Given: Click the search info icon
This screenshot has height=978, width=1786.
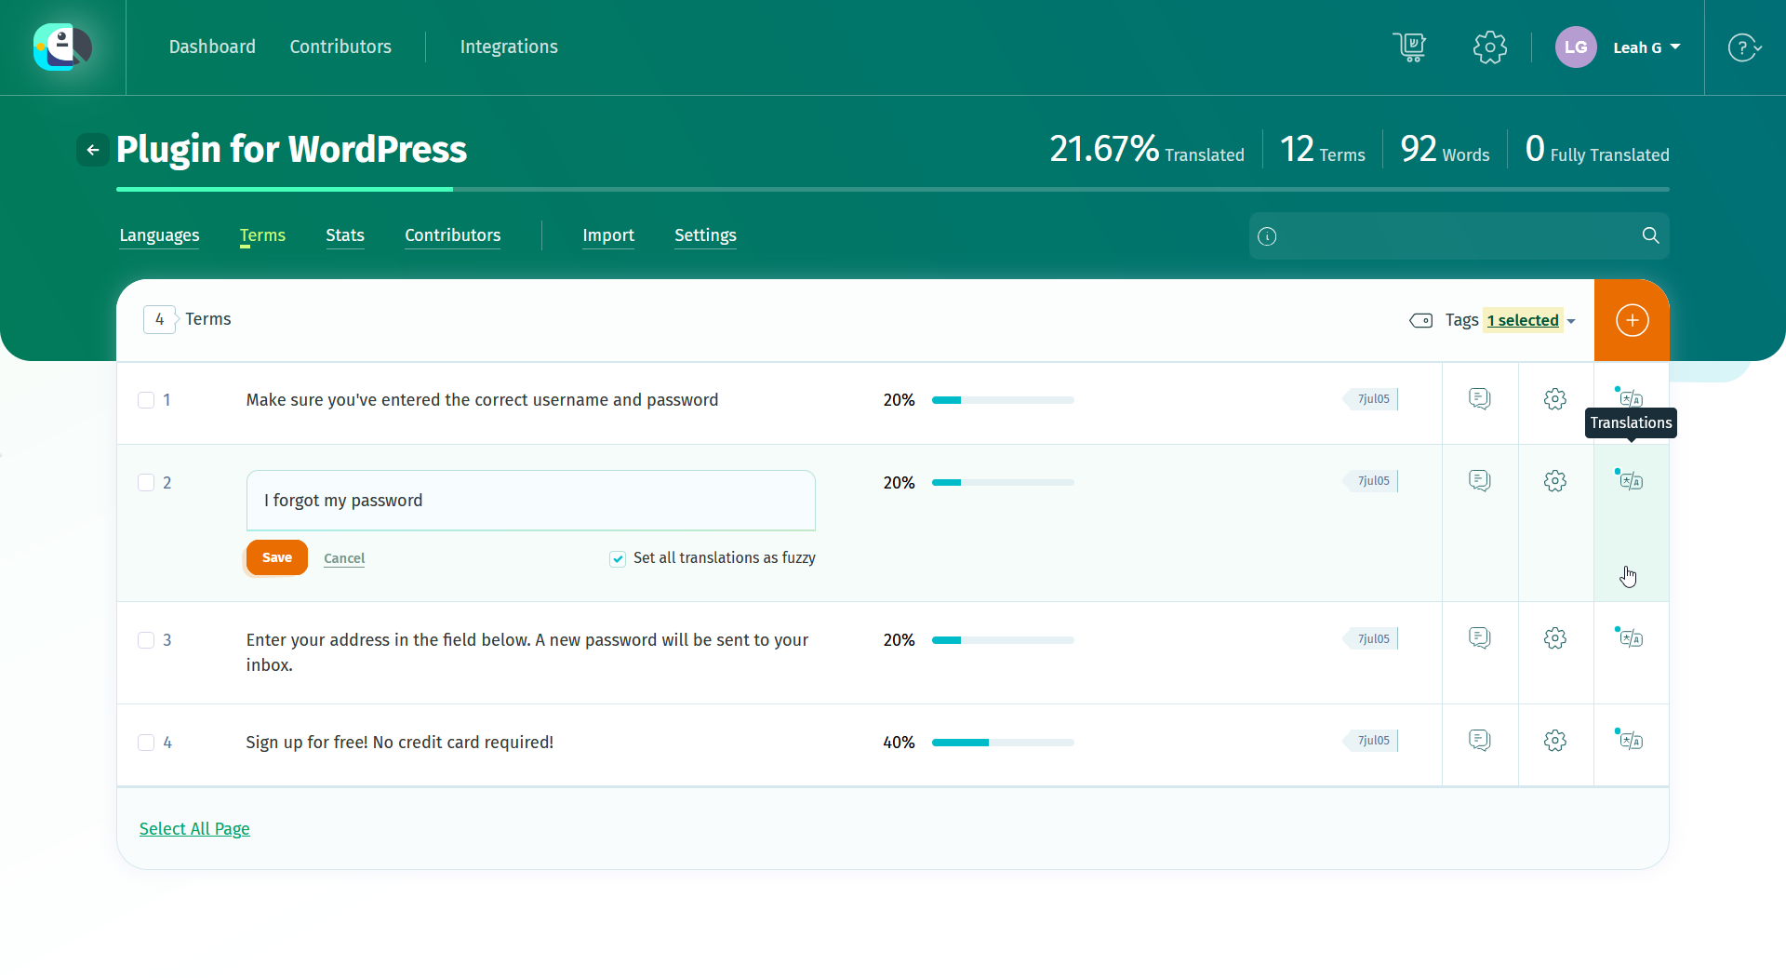Looking at the screenshot, I should pyautogui.click(x=1267, y=236).
